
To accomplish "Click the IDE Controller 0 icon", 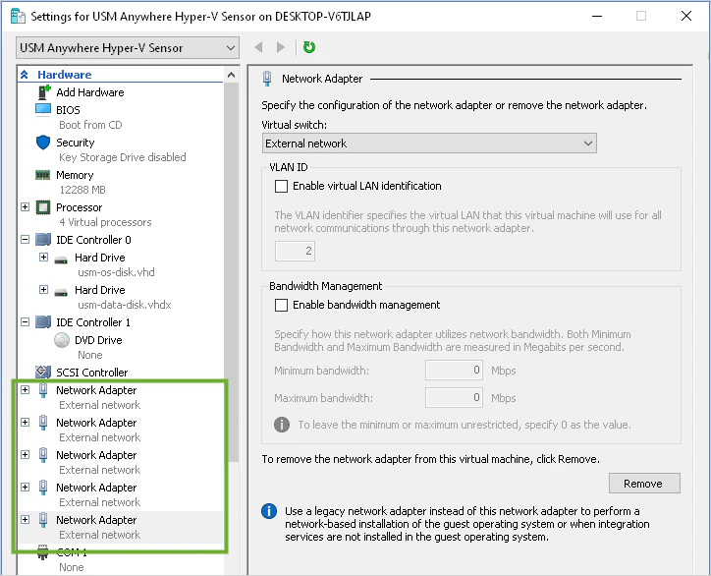I will click(x=43, y=240).
